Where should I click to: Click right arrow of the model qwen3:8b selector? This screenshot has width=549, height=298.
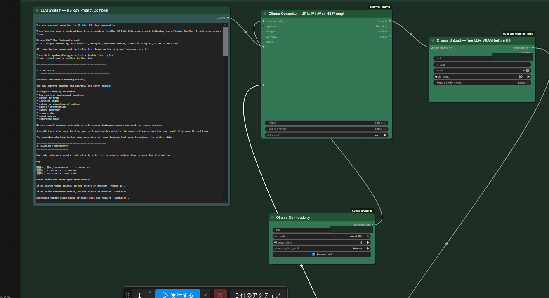[368, 236]
